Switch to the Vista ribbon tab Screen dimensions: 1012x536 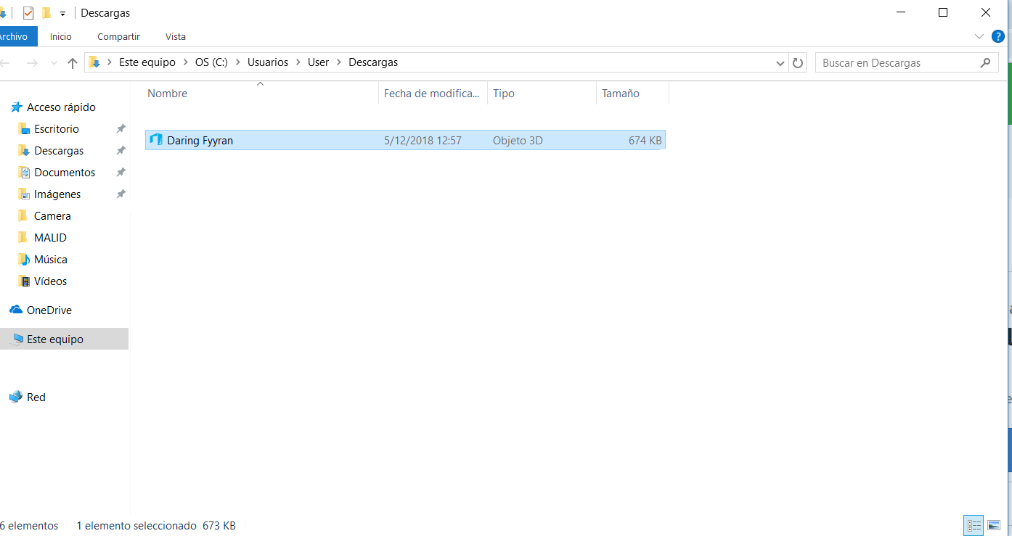176,36
